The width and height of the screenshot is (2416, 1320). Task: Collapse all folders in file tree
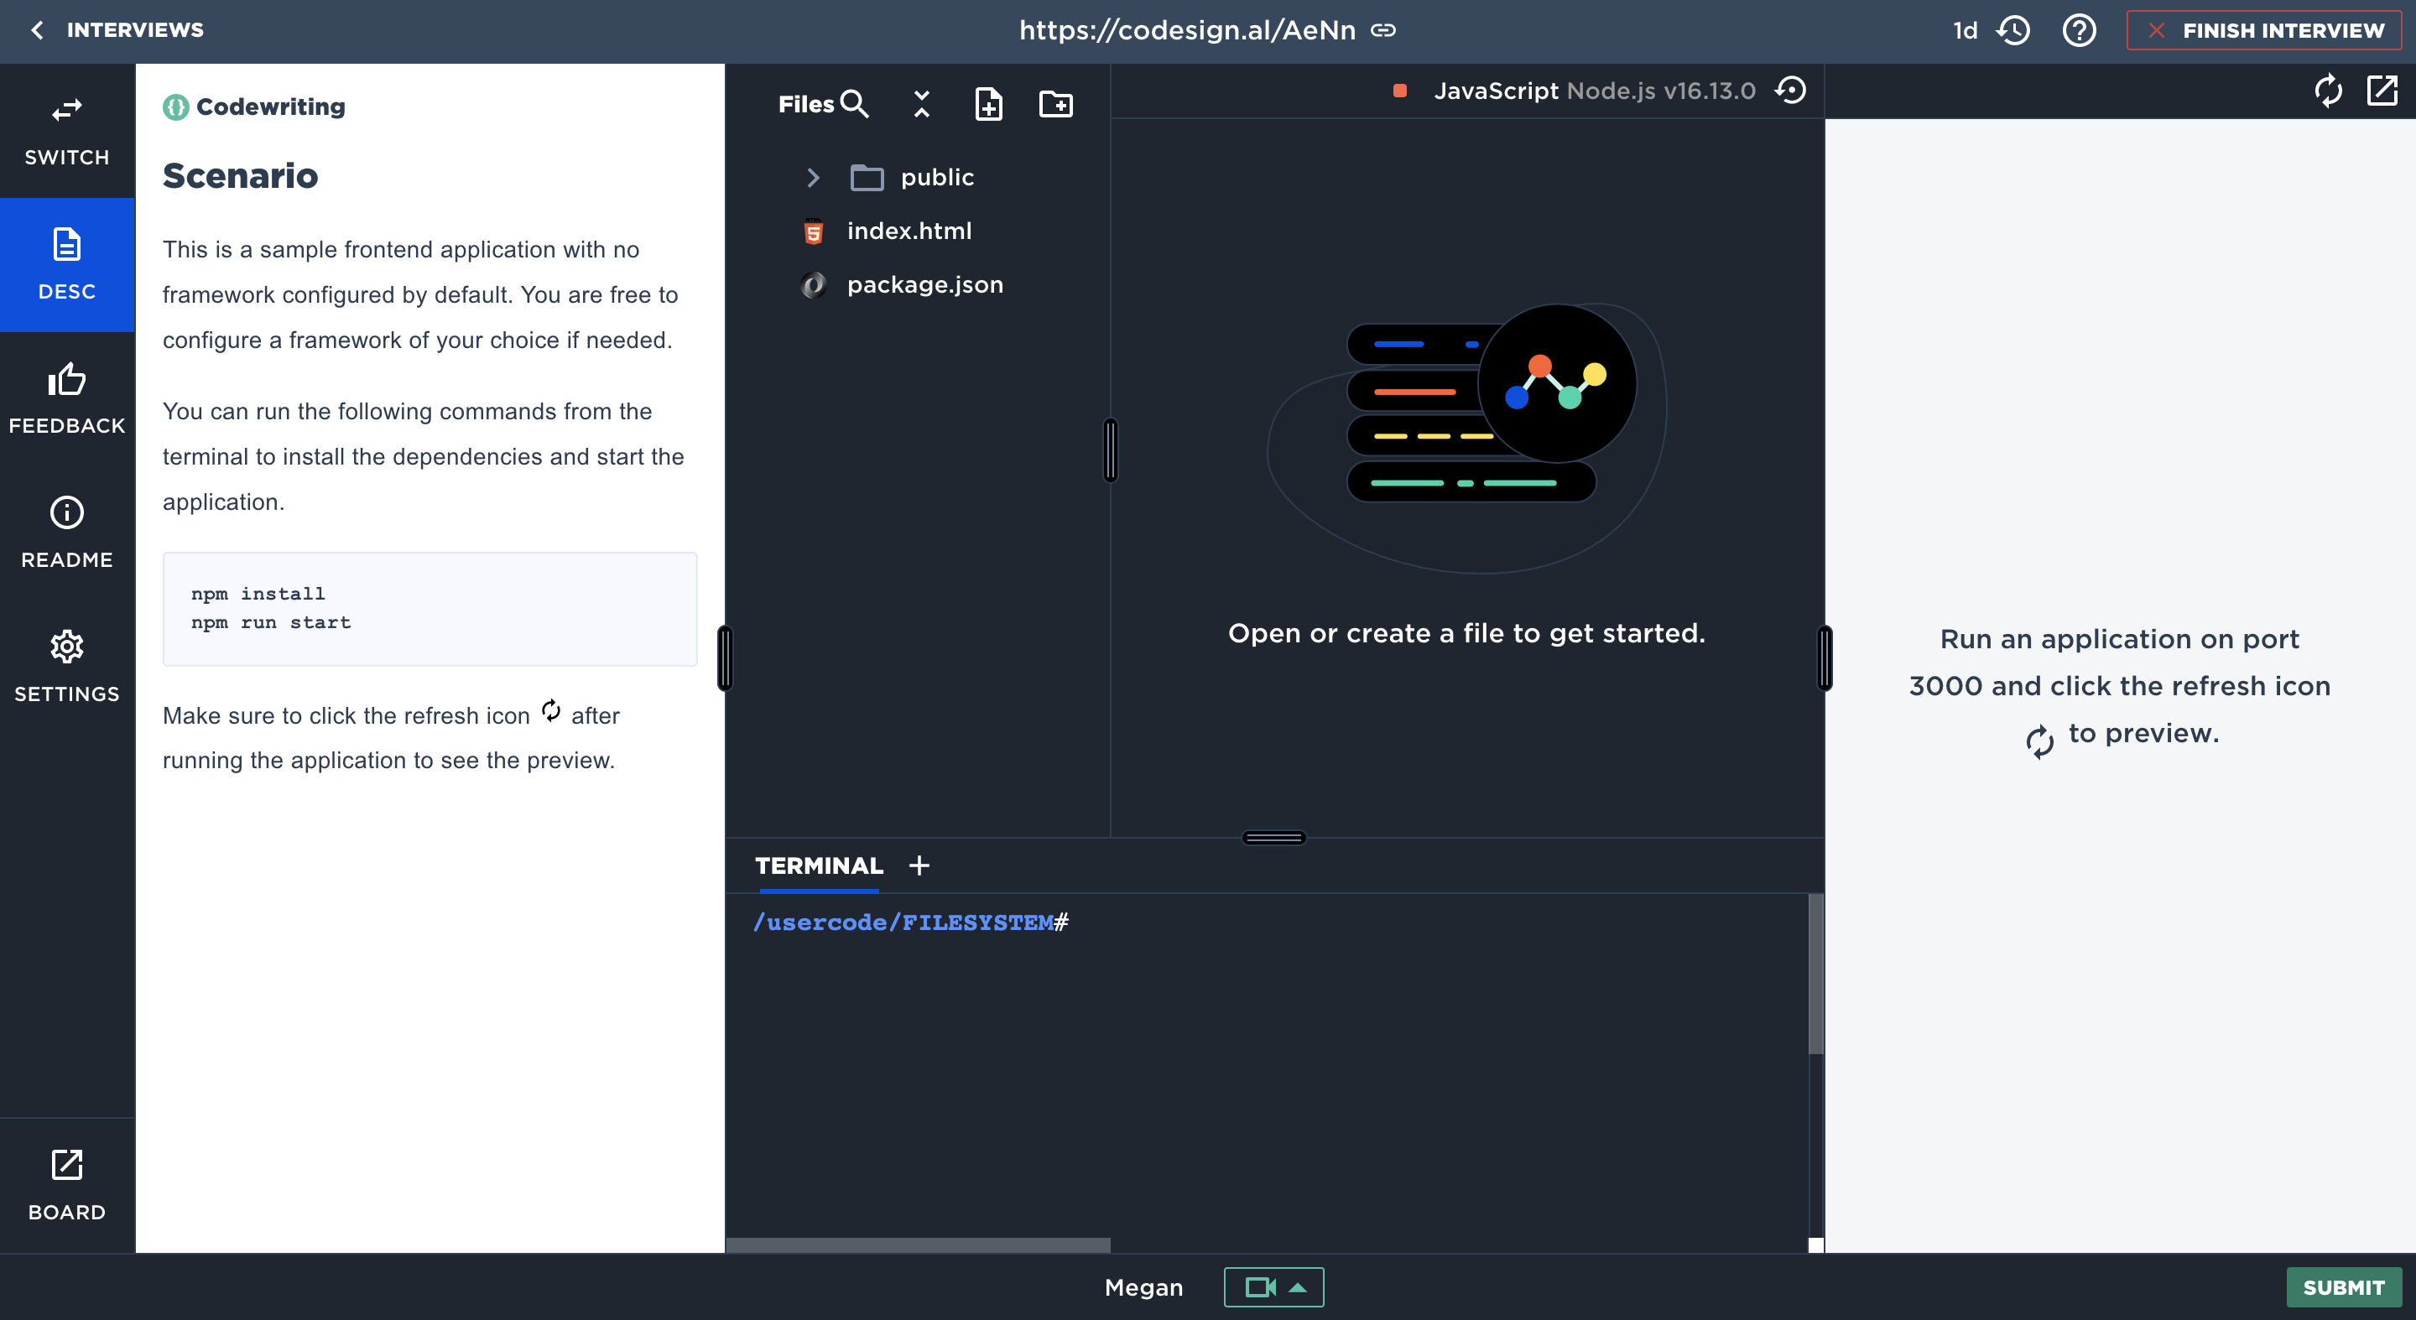(921, 104)
